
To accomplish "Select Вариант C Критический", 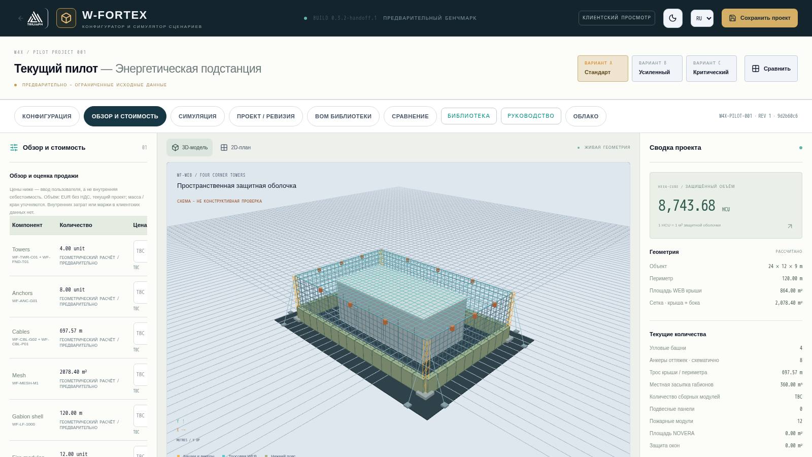I will (711, 69).
